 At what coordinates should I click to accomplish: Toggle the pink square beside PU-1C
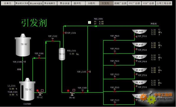pyautogui.click(x=42, y=91)
